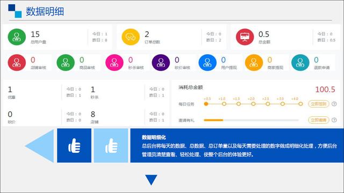Image resolution: width=344 pixels, height=193 pixels.
Task: Click the 每日任务 label
Action: click(x=187, y=104)
